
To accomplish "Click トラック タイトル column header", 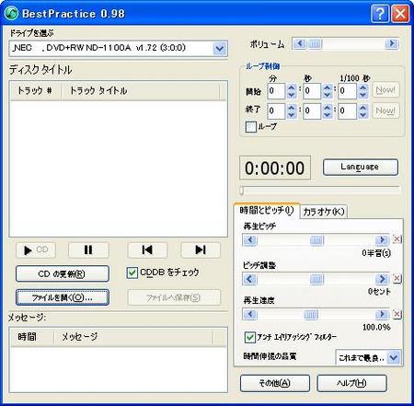I will click(x=141, y=91).
